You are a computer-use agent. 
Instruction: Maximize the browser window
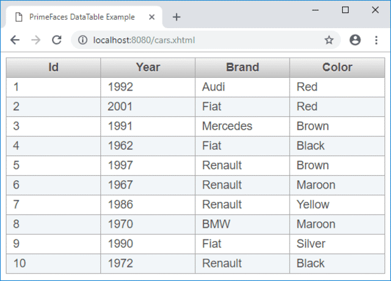(x=345, y=10)
